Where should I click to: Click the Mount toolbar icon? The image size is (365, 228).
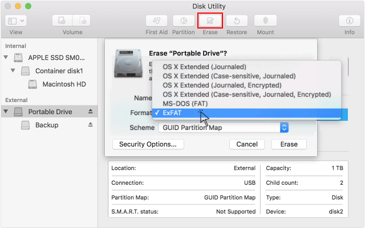[x=265, y=21]
